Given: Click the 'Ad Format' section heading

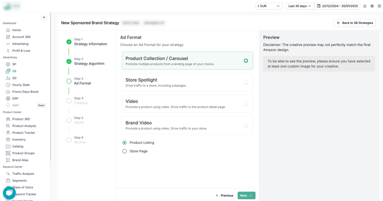Looking at the screenshot, I should (x=131, y=38).
